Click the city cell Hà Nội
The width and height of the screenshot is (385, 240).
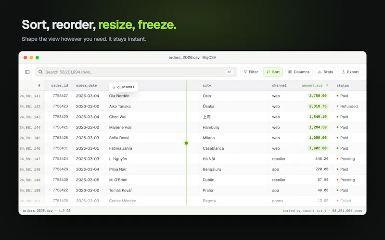[209, 159]
